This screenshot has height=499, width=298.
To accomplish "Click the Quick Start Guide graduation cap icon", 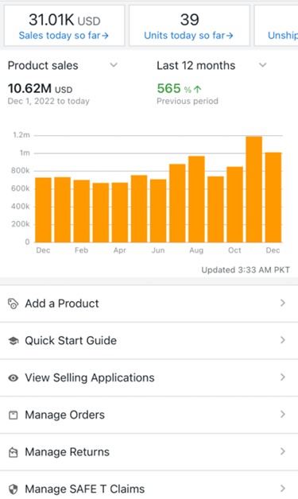I will 13,341.
